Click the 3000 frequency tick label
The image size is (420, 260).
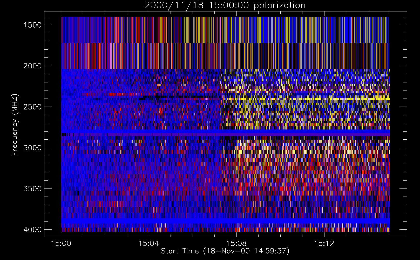point(32,148)
